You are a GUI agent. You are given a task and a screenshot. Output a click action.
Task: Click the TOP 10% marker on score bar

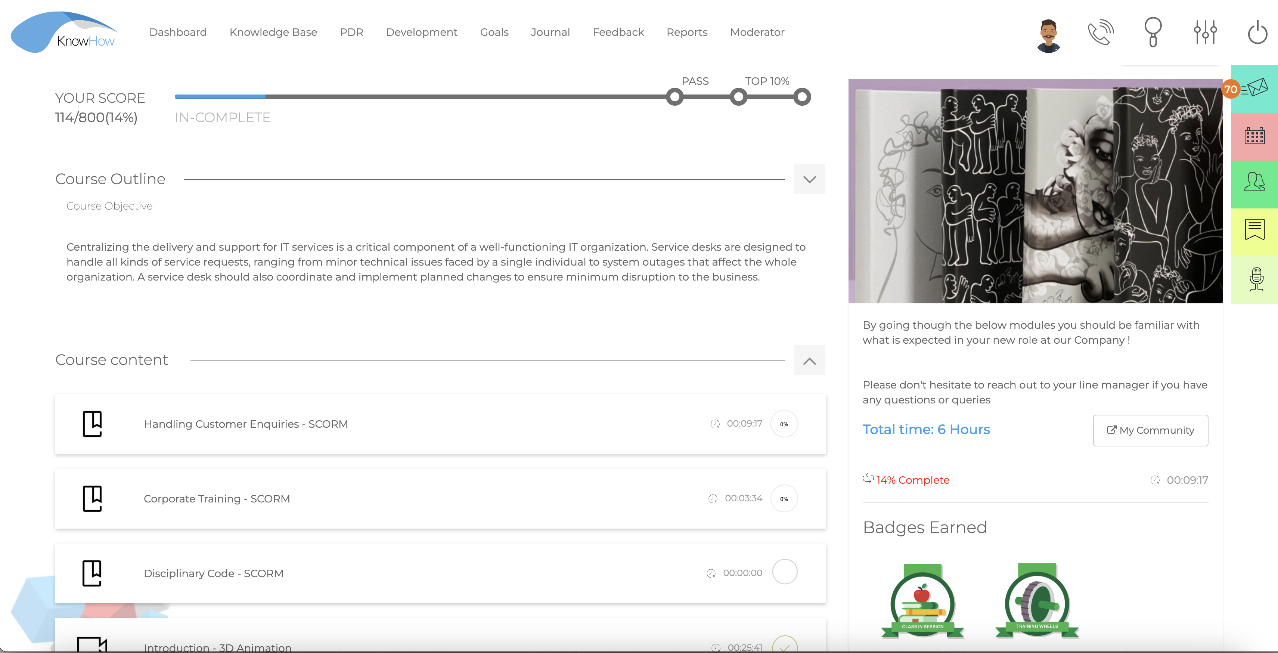739,97
